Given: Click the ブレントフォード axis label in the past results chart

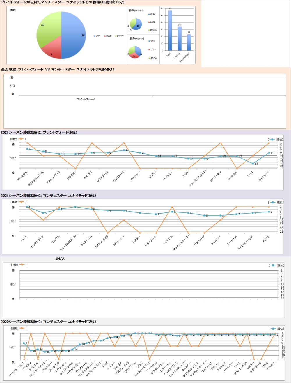Looking at the screenshot, I should [x=86, y=100].
